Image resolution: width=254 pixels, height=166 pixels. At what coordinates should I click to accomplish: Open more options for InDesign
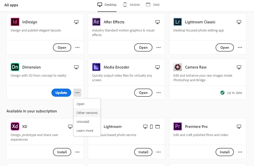pos(77,47)
